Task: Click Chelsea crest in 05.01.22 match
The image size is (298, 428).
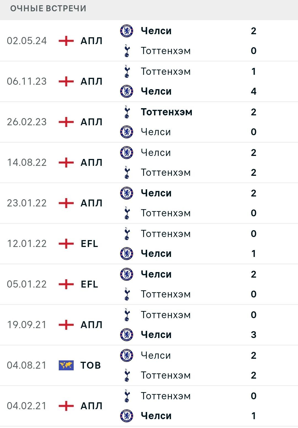Action: coord(127,274)
